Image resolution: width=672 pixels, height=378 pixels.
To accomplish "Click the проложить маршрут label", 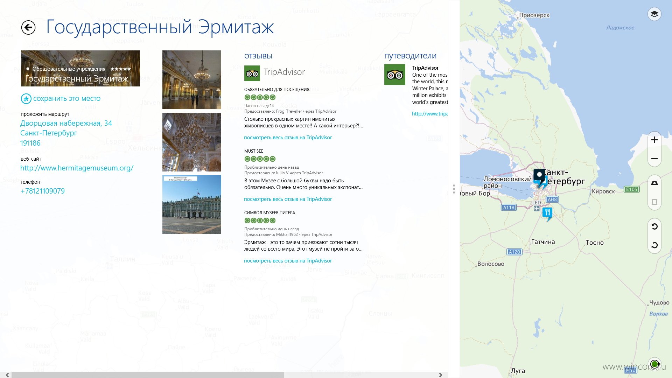I will point(45,114).
